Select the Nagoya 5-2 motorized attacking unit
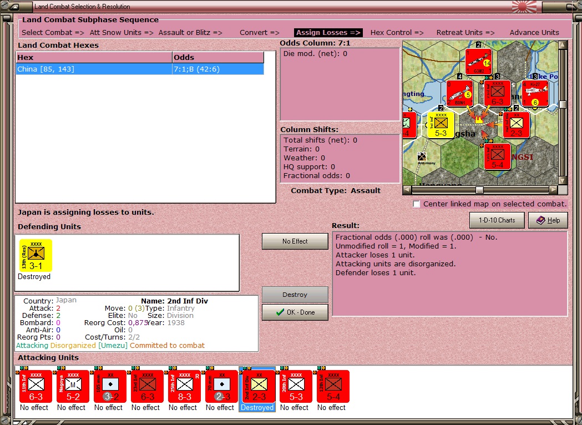Screen dimensions: 582x425 point(73,386)
